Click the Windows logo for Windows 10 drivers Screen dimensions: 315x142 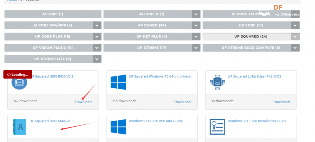(118, 82)
